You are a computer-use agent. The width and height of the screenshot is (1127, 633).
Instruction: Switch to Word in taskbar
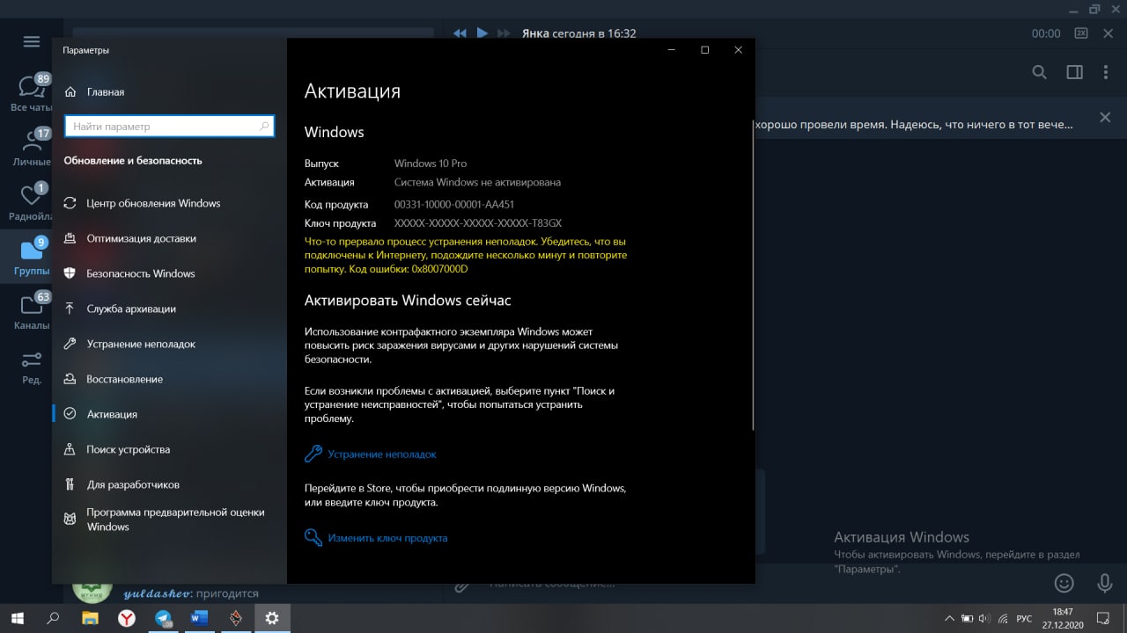click(199, 618)
